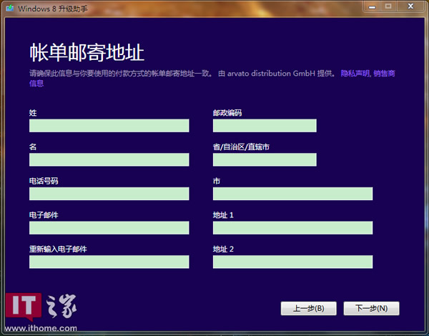Click the 电子邮件 label text
This screenshot has width=429, height=336.
[x=44, y=215]
